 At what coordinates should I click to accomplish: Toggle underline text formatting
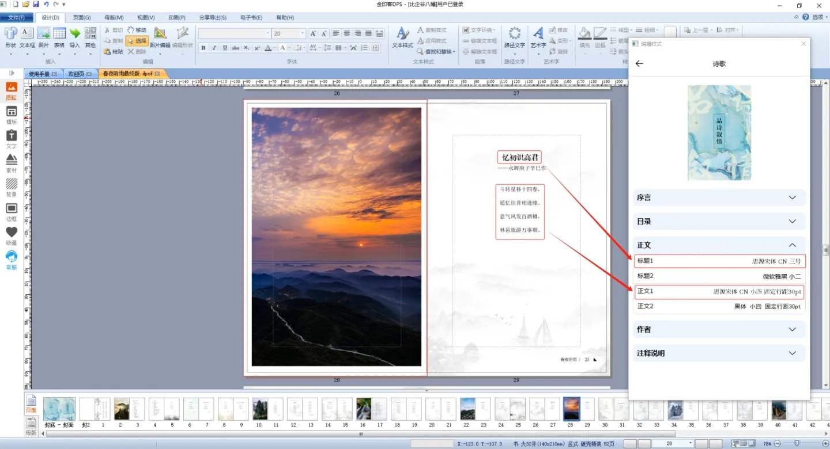[225, 48]
